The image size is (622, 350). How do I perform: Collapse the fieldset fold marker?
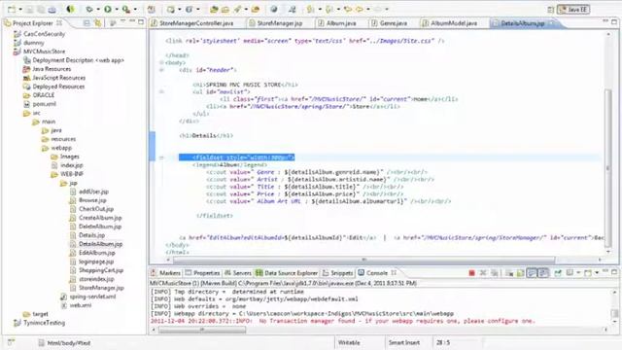(x=161, y=157)
